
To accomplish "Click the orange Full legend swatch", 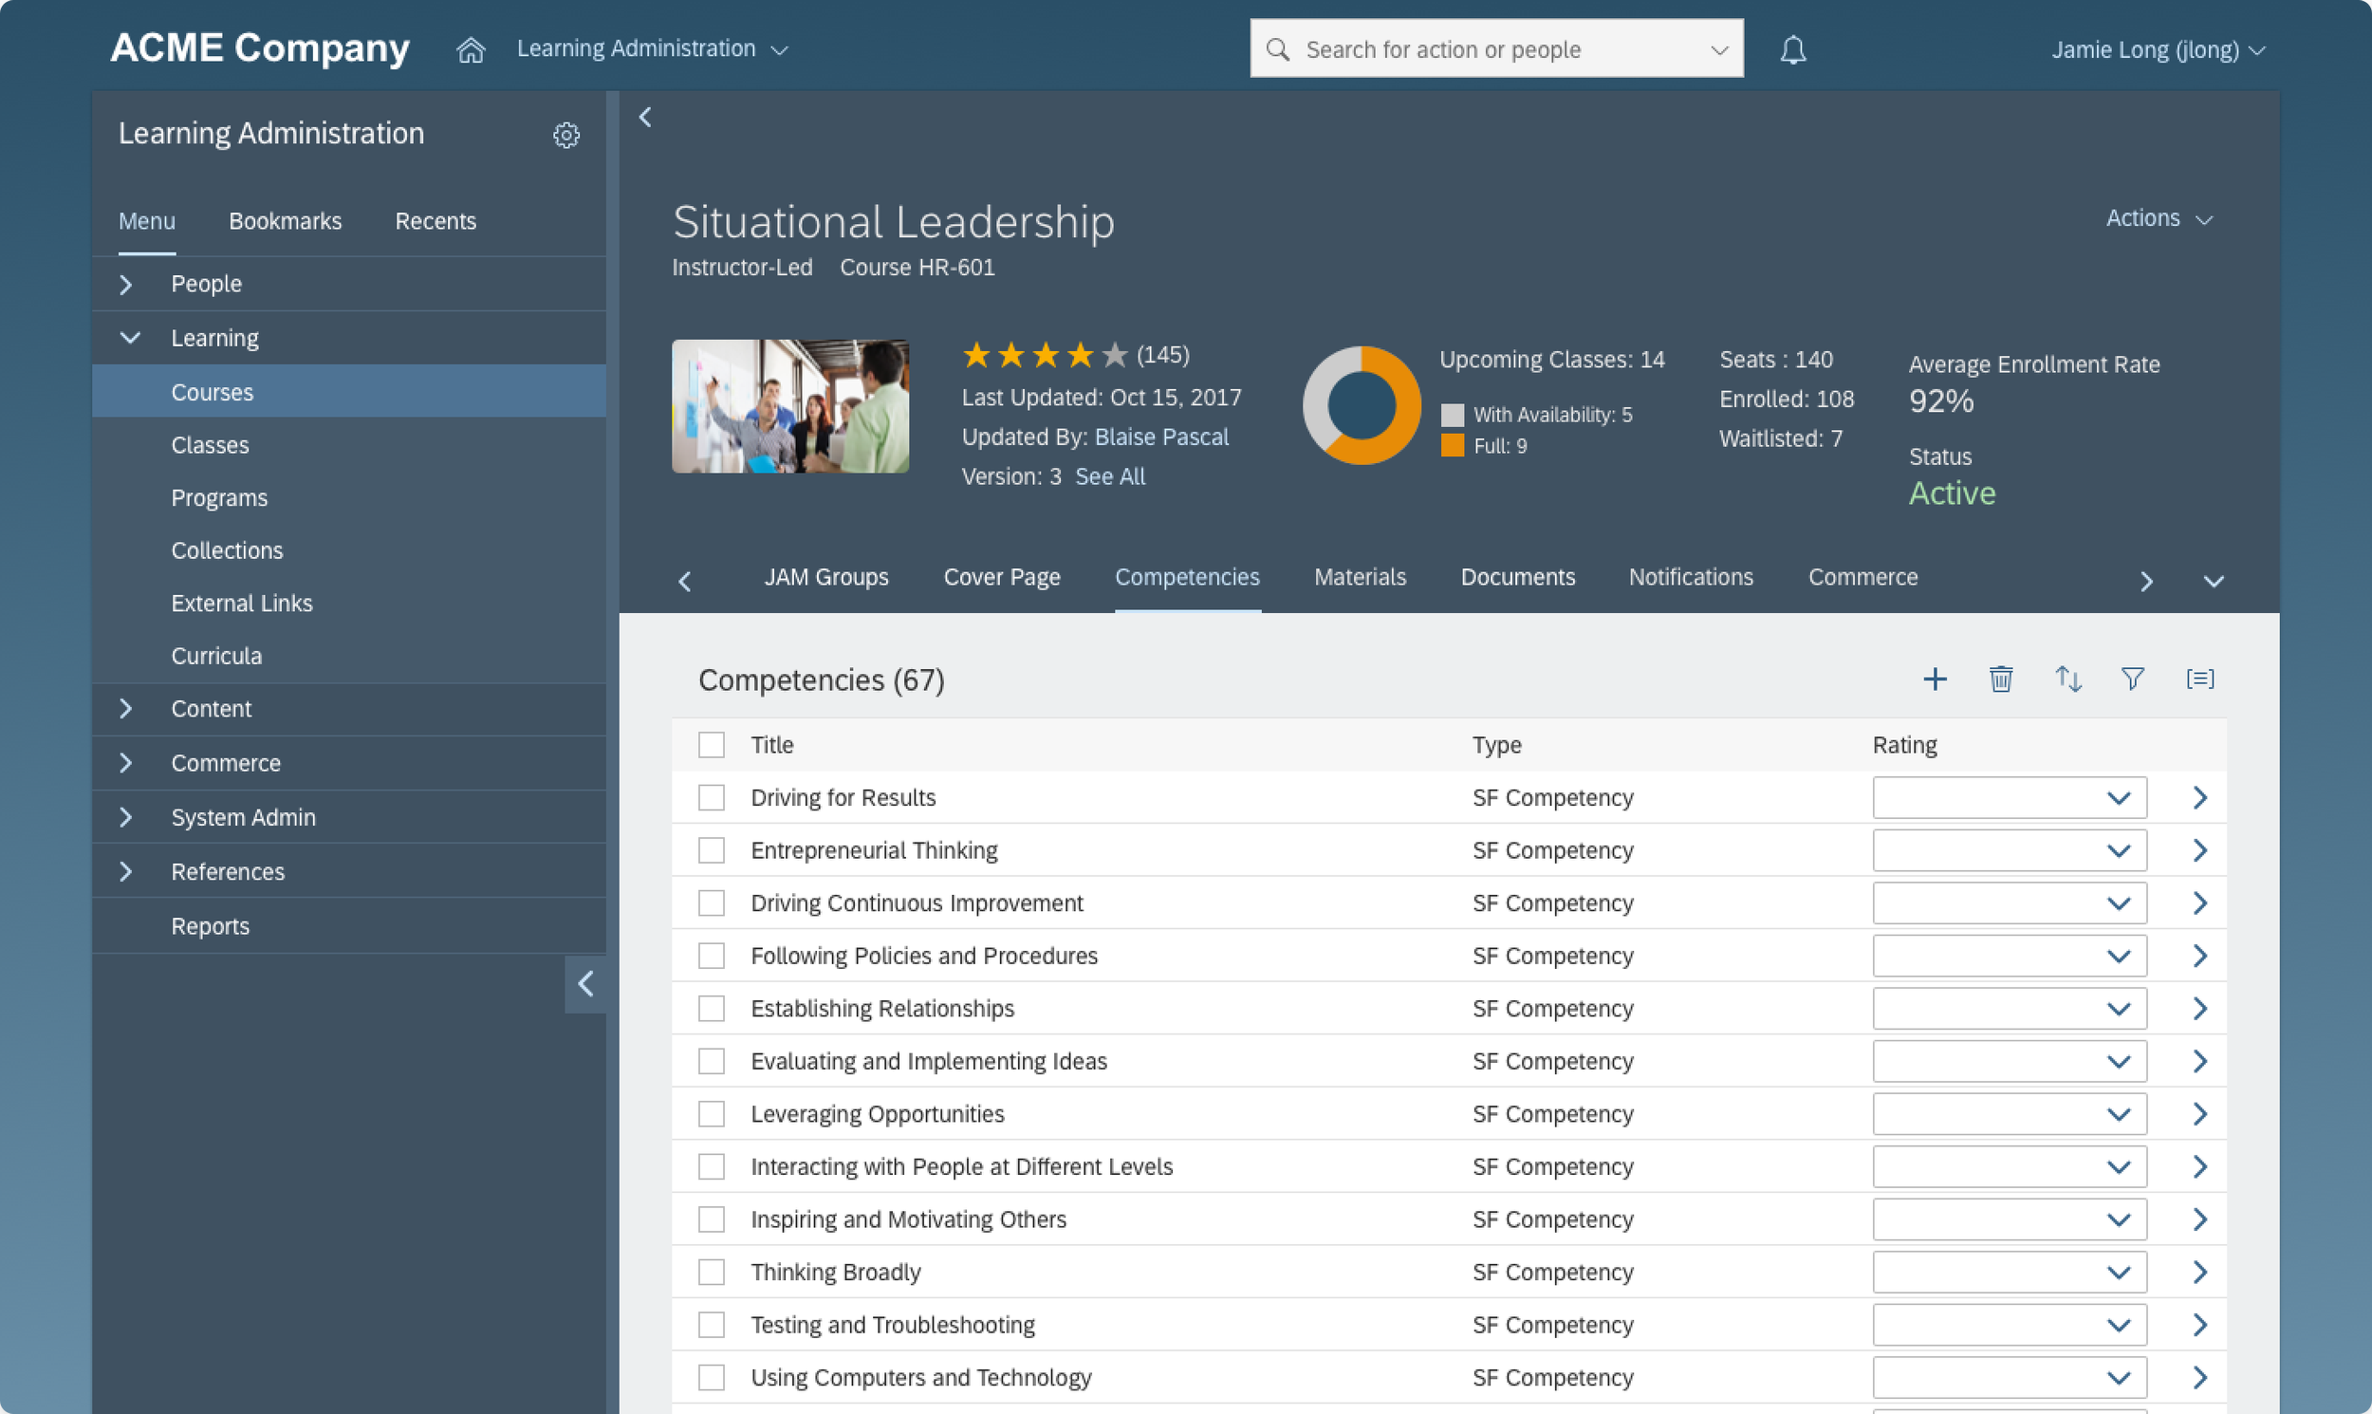I will pos(1452,446).
